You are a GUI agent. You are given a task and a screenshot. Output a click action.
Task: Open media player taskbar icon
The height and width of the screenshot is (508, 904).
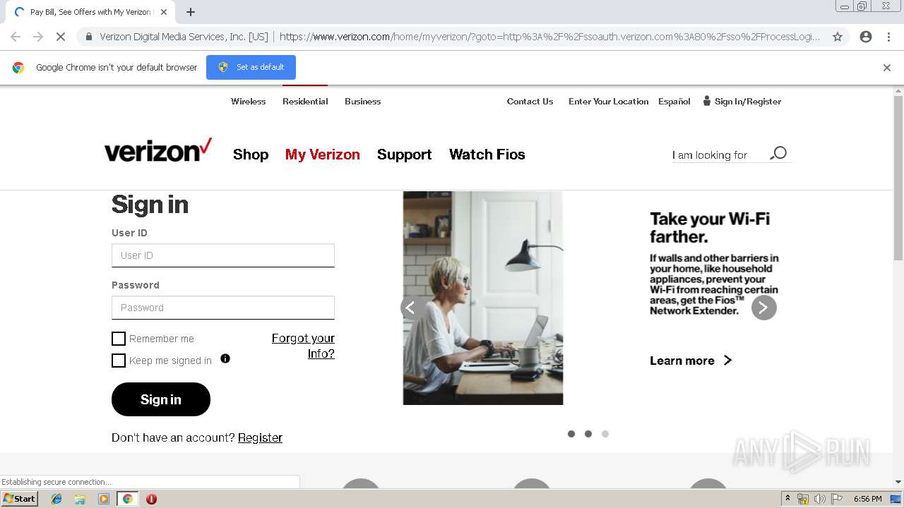(104, 499)
